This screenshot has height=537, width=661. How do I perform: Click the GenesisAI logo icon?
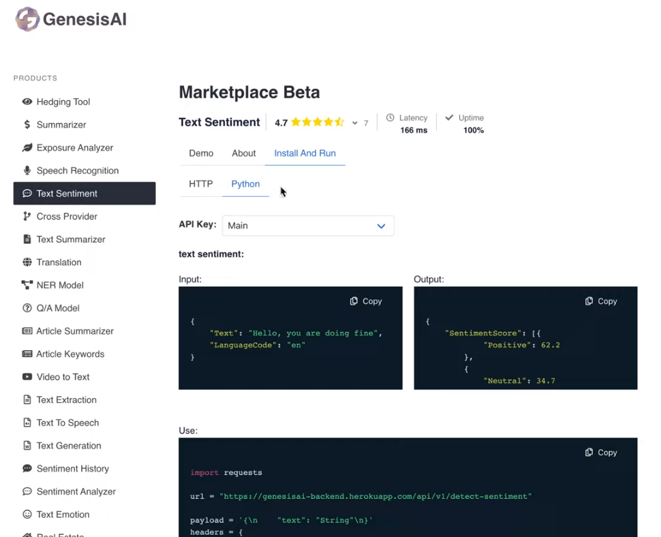click(x=27, y=19)
